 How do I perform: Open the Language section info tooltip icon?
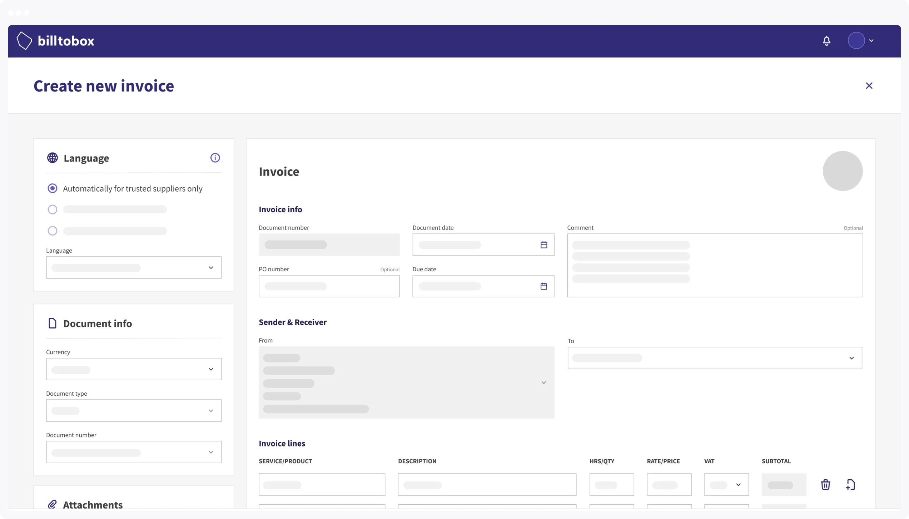(215, 158)
